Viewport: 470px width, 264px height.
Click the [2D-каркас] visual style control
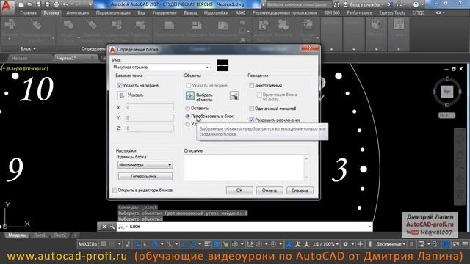(35, 68)
